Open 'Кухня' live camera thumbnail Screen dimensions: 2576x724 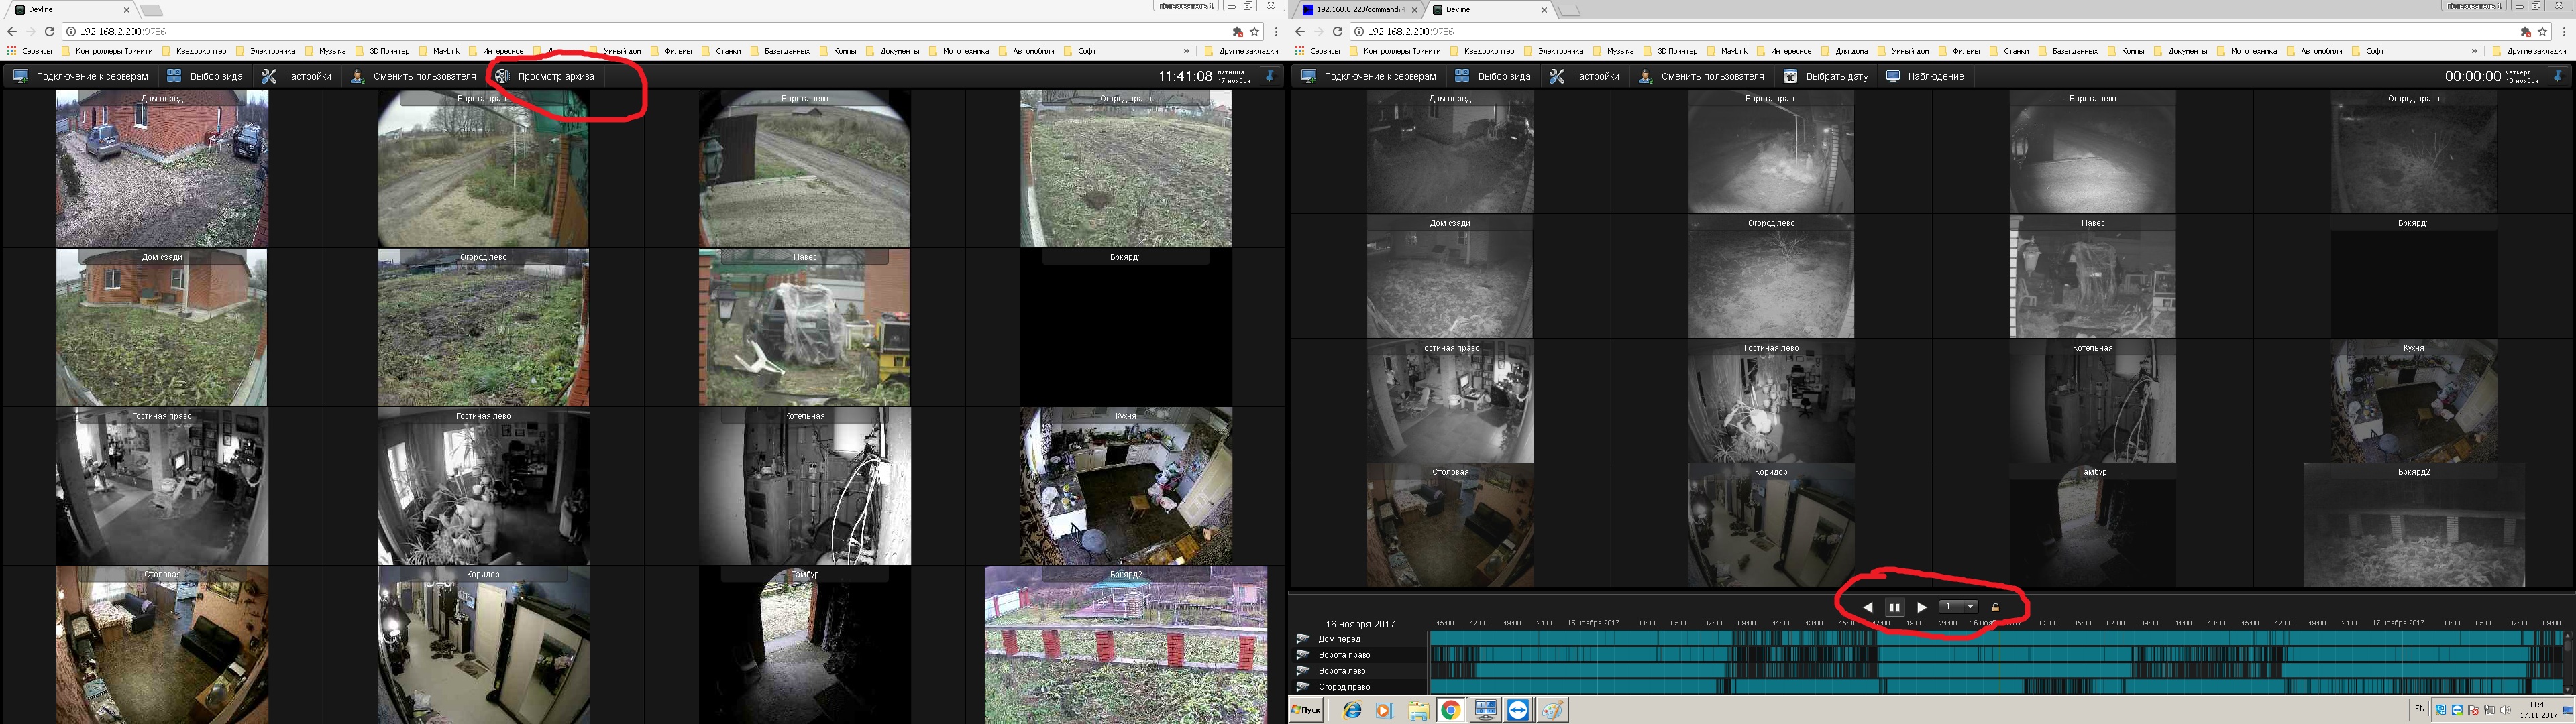pos(1125,486)
